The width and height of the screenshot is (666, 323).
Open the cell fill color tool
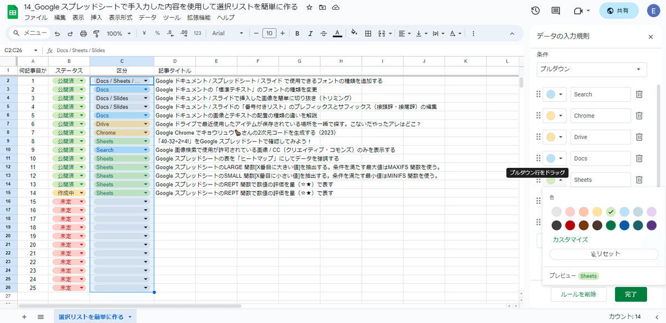pyautogui.click(x=354, y=33)
